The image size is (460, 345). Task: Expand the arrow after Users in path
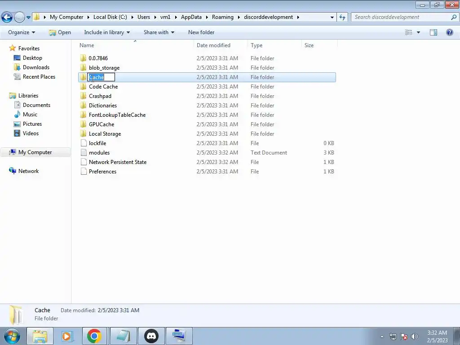155,18
